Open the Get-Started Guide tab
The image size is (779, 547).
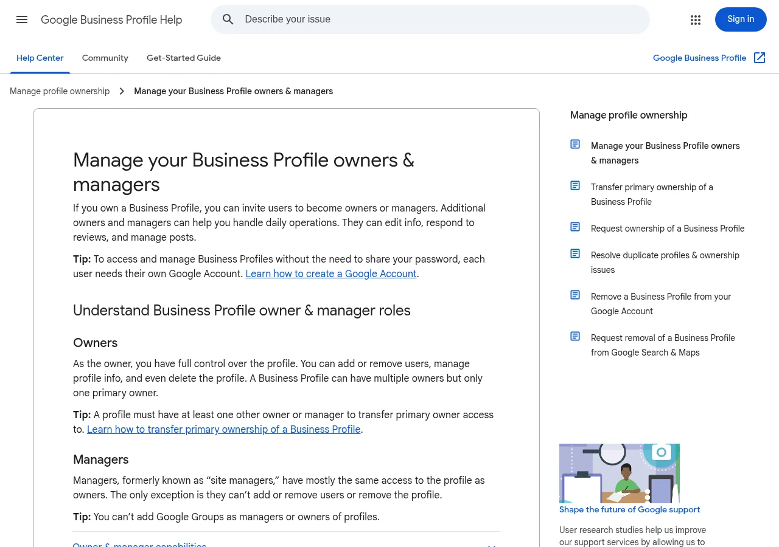point(184,58)
